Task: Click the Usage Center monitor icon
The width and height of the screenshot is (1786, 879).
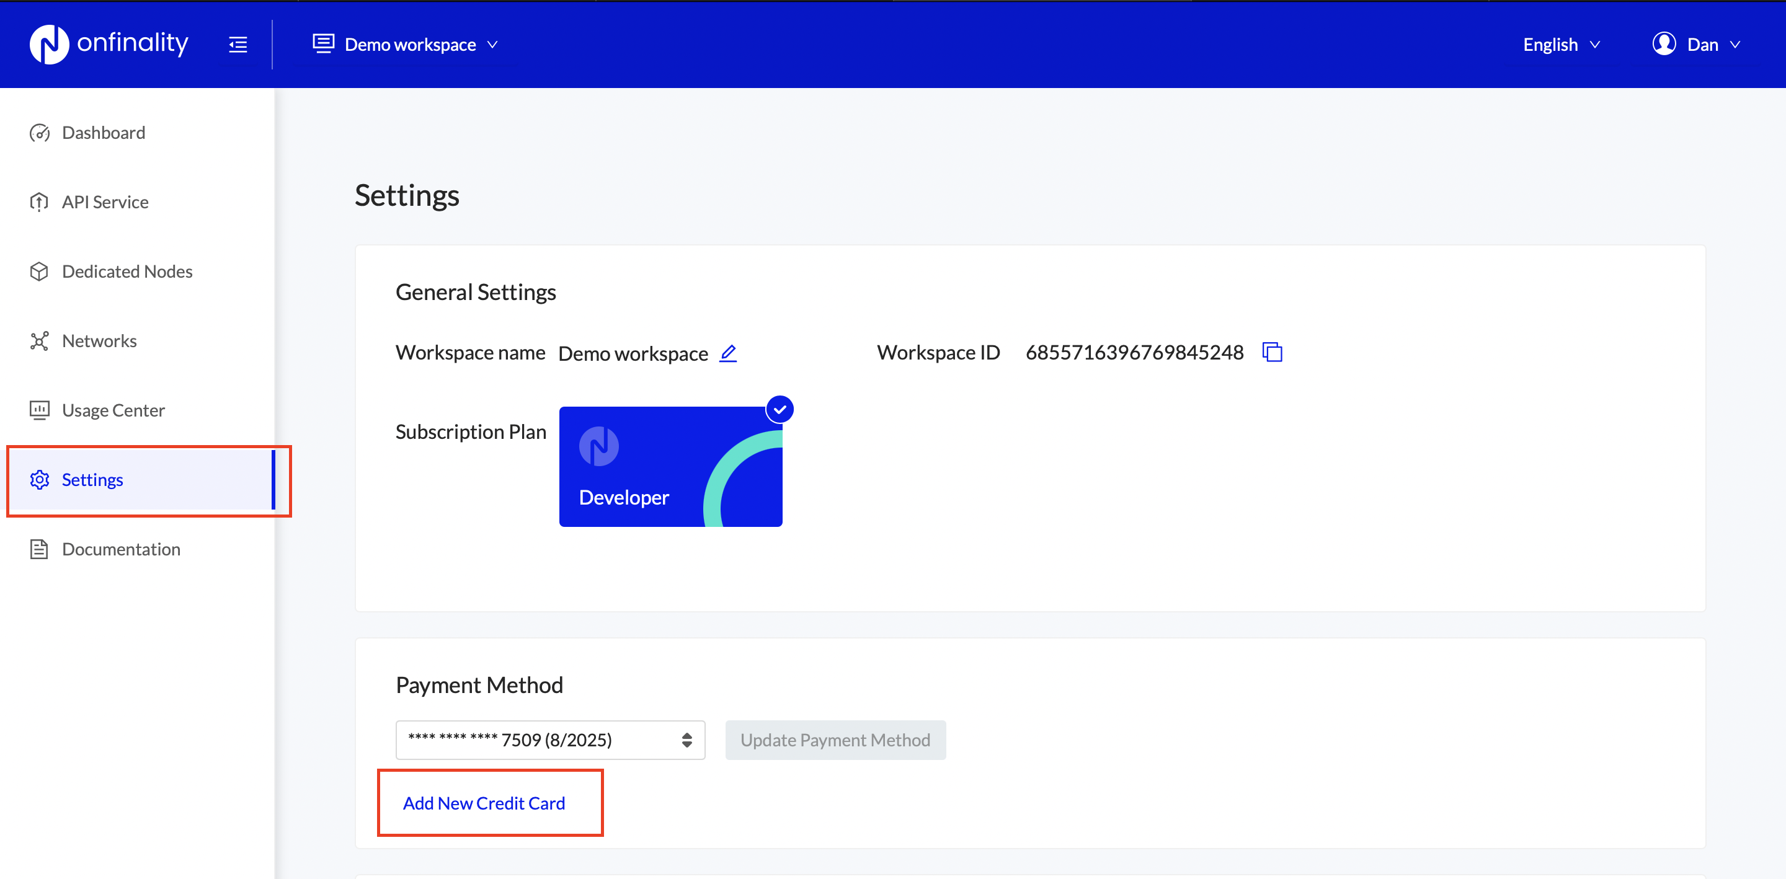Action: pyautogui.click(x=40, y=410)
